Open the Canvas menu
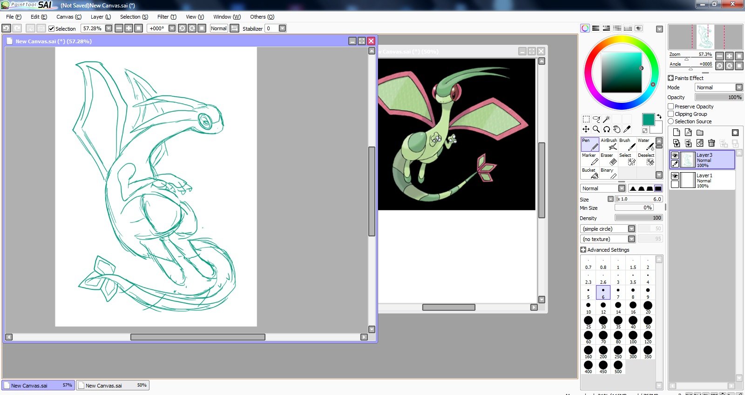 coord(69,17)
